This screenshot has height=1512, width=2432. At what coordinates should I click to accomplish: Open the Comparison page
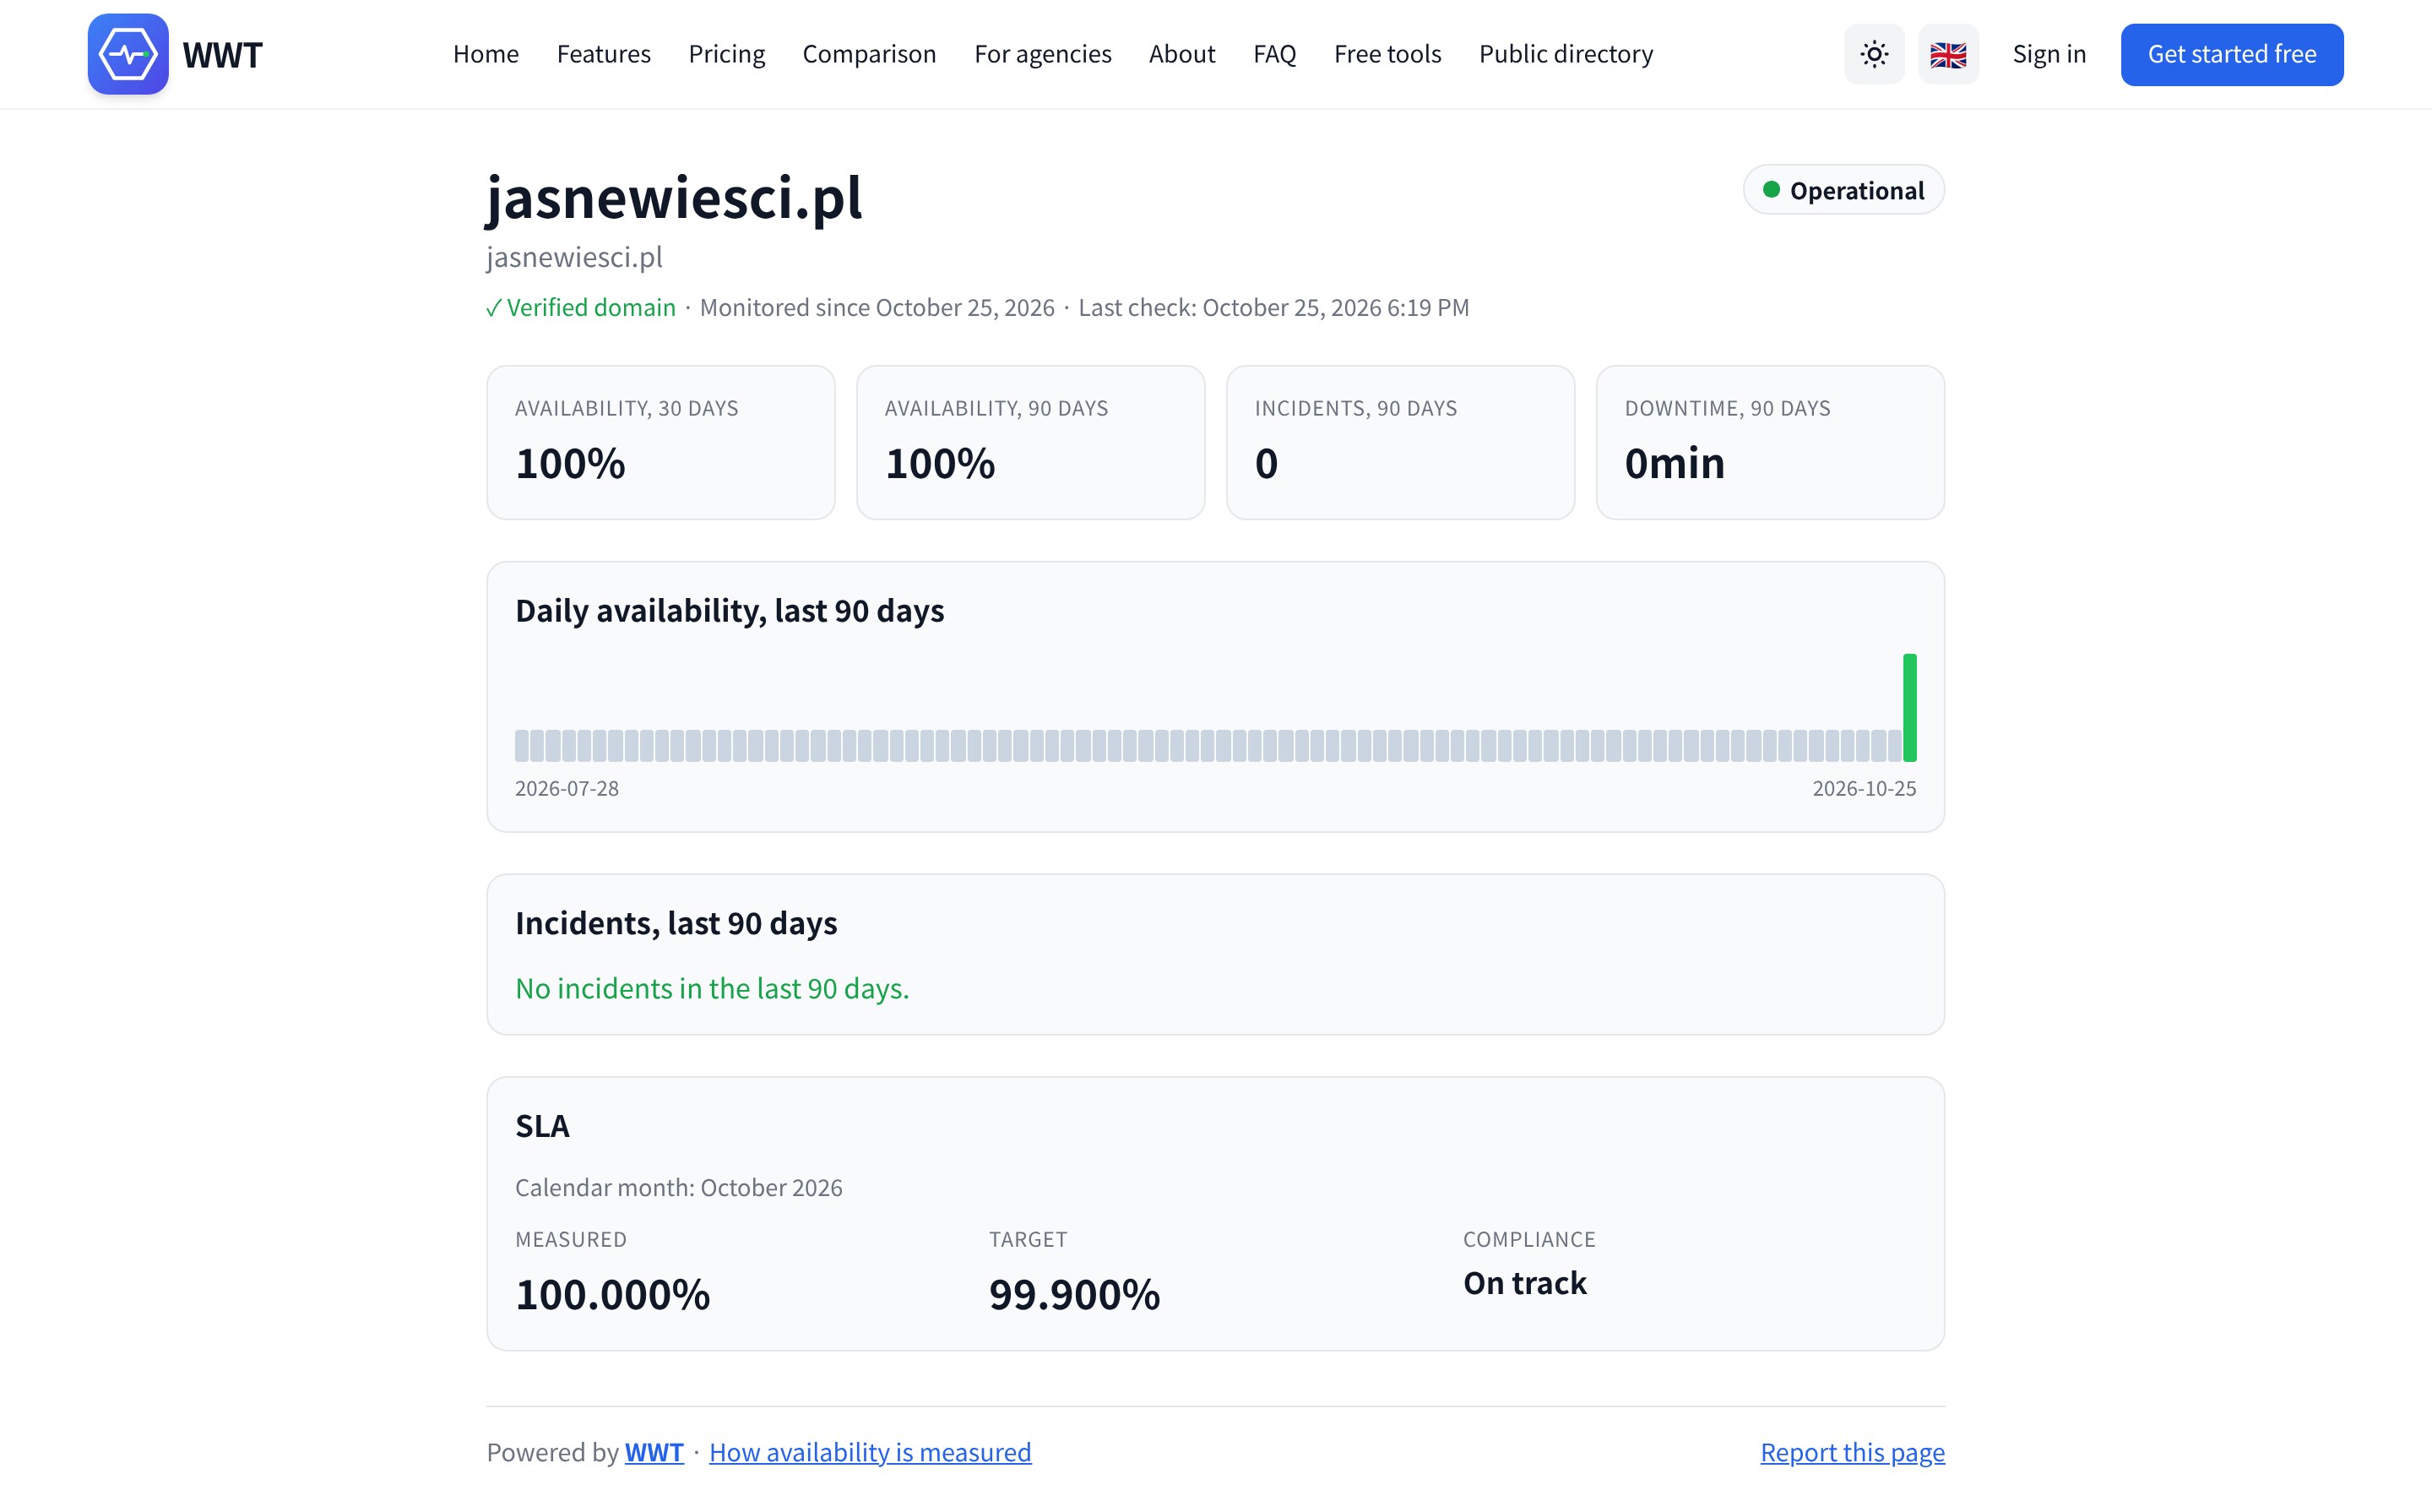(870, 54)
